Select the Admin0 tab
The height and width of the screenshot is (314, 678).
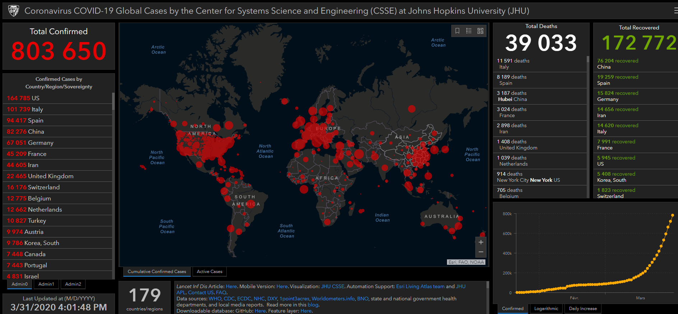pos(20,284)
